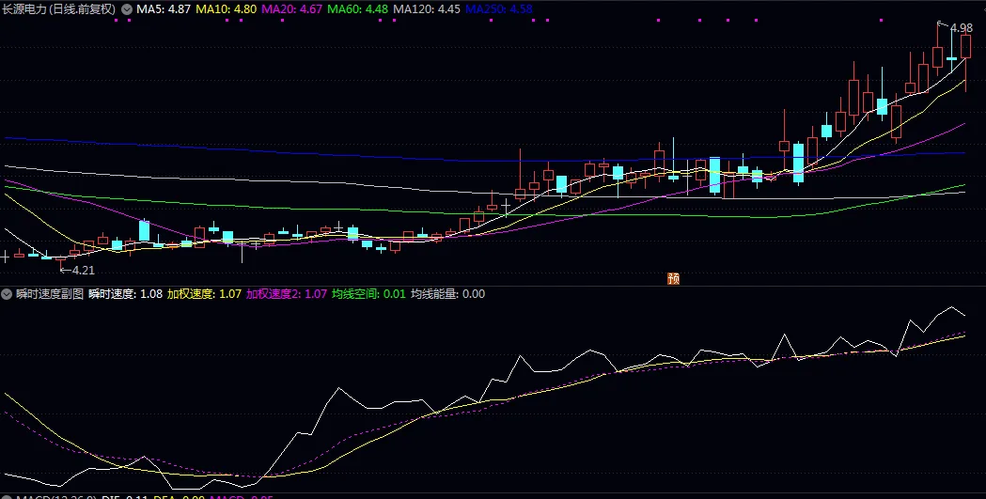Image resolution: width=986 pixels, height=499 pixels.
Task: Select the 瞬时速度: 1.08 value label
Action: pyautogui.click(x=126, y=293)
